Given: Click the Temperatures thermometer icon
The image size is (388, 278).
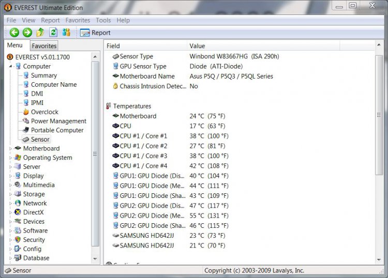Looking at the screenshot, I should point(109,106).
